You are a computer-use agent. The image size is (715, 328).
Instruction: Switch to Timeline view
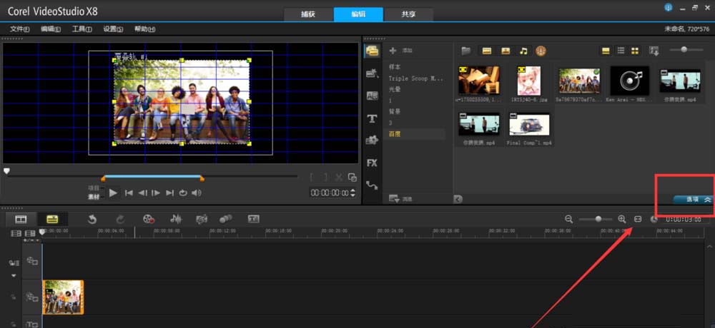click(52, 220)
